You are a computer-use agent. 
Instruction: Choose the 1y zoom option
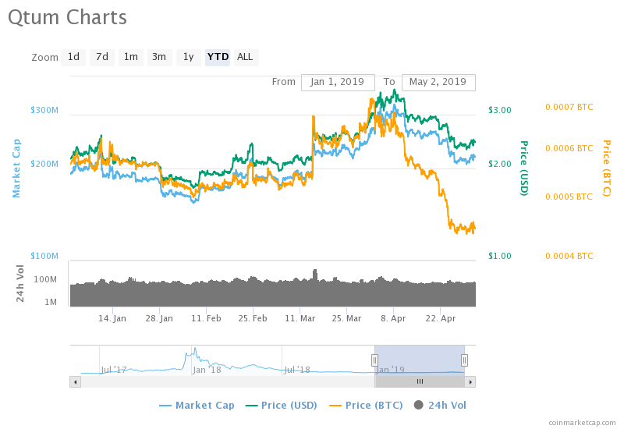click(188, 57)
